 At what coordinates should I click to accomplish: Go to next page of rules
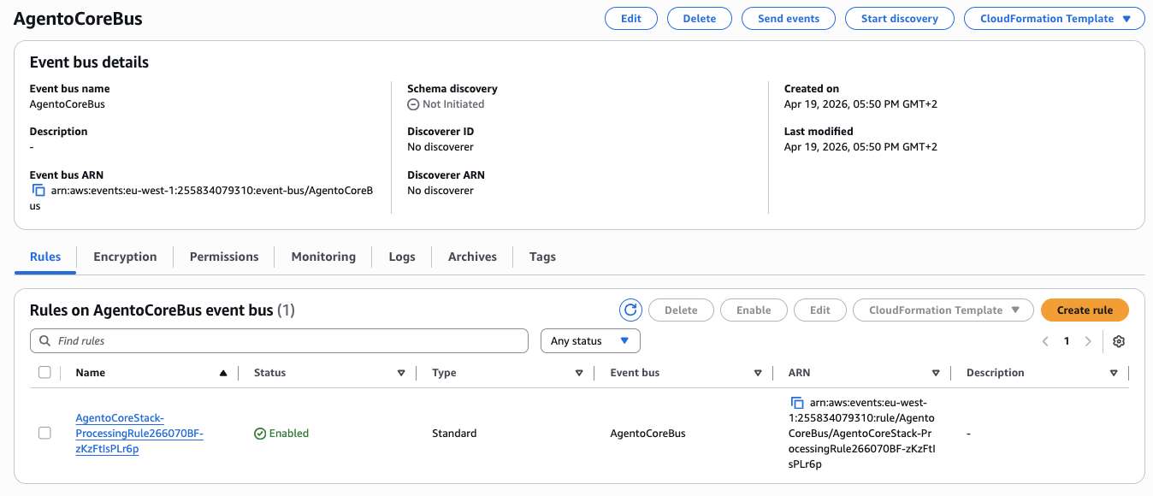point(1088,341)
